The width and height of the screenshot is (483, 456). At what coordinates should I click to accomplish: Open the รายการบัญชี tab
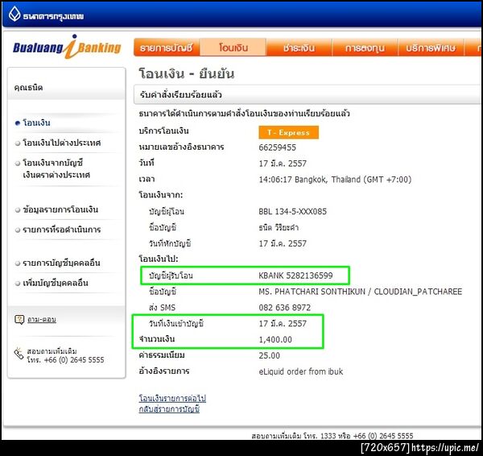pyautogui.click(x=167, y=48)
